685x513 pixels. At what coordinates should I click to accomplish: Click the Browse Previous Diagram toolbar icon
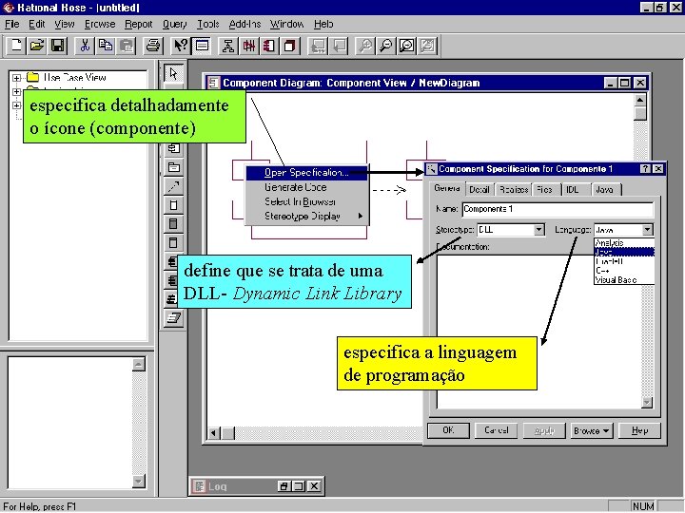pos(339,46)
